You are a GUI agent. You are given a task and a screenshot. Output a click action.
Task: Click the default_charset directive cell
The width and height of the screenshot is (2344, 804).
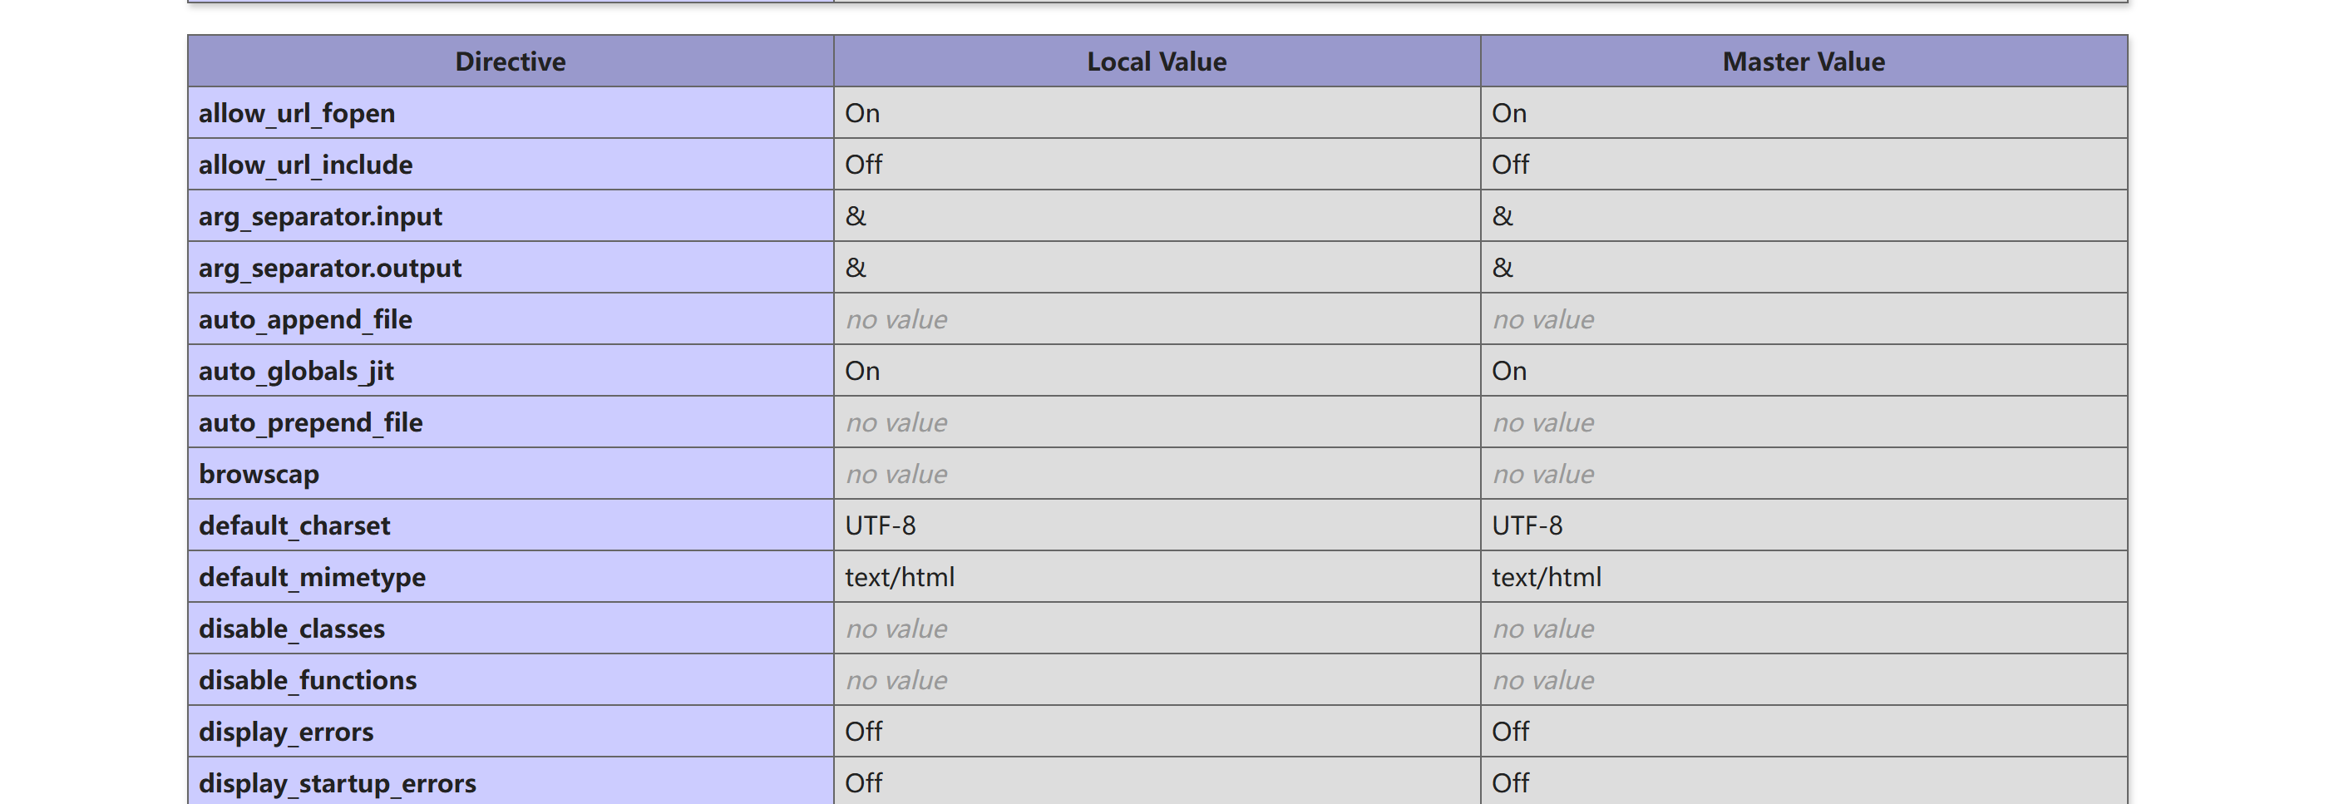[510, 525]
